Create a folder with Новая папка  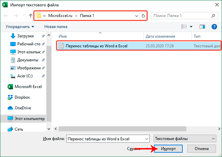point(56,27)
